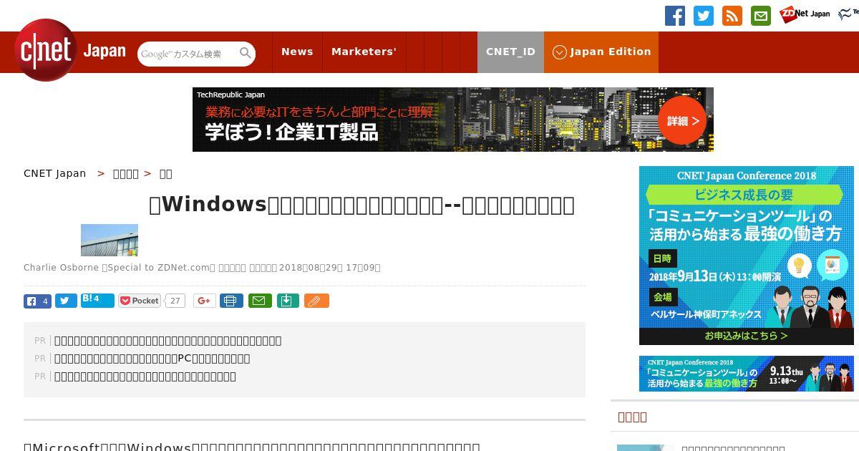Expand the Japan Edition dropdown

(601, 52)
